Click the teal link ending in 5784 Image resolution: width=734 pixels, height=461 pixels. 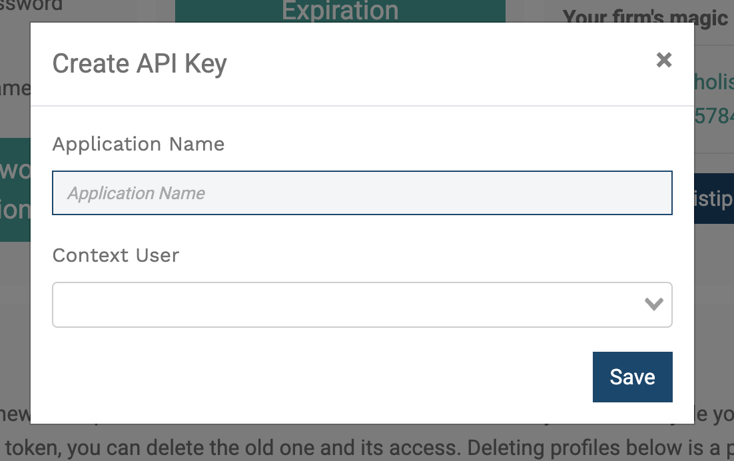click(x=717, y=116)
